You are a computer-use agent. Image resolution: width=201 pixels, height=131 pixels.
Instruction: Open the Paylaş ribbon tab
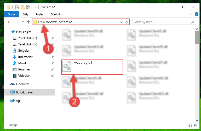click(39, 14)
